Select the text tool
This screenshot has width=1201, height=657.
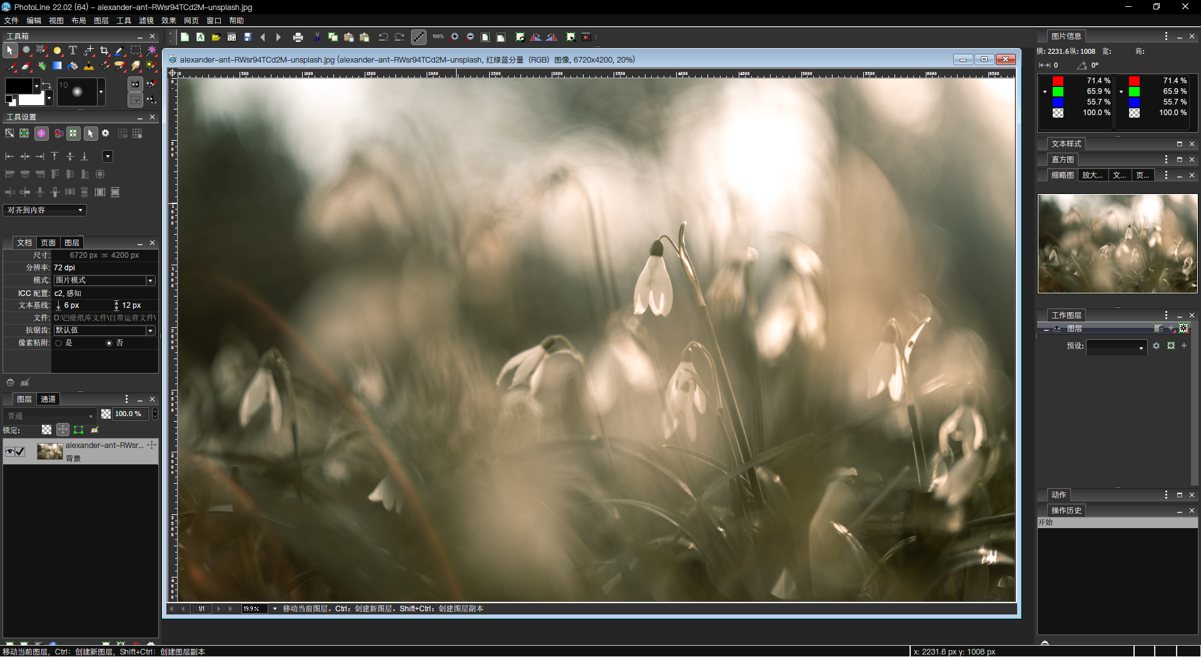click(x=73, y=51)
